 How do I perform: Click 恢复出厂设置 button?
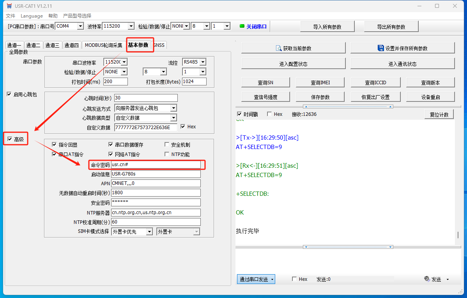tap(375, 97)
